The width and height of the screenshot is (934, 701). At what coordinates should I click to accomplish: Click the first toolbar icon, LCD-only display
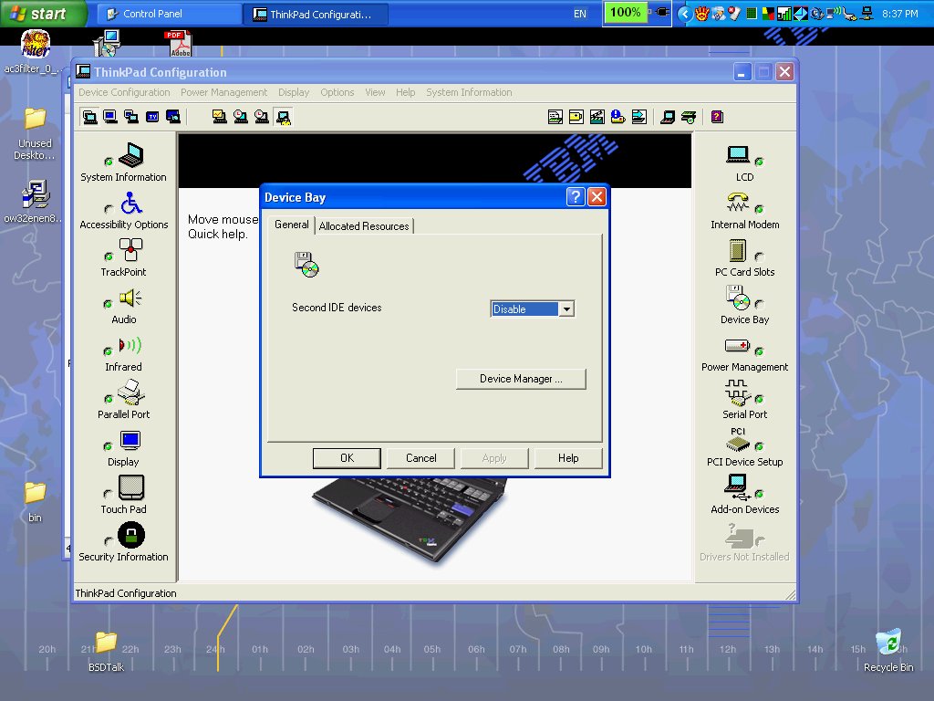click(90, 117)
